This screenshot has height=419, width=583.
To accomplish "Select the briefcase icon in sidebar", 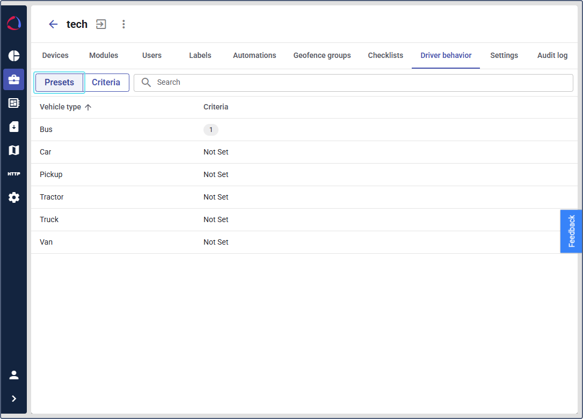I will click(x=14, y=79).
